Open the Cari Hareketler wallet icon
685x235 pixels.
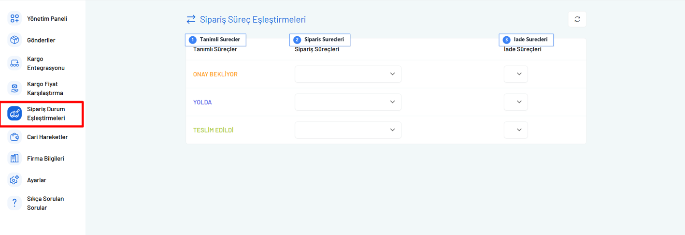click(14, 137)
